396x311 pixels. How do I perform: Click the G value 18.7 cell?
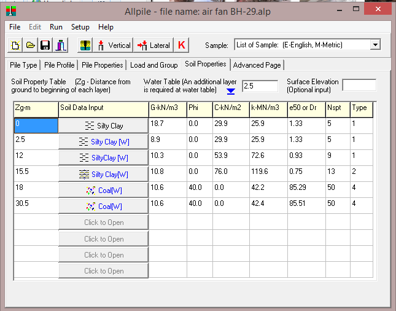[168, 125]
